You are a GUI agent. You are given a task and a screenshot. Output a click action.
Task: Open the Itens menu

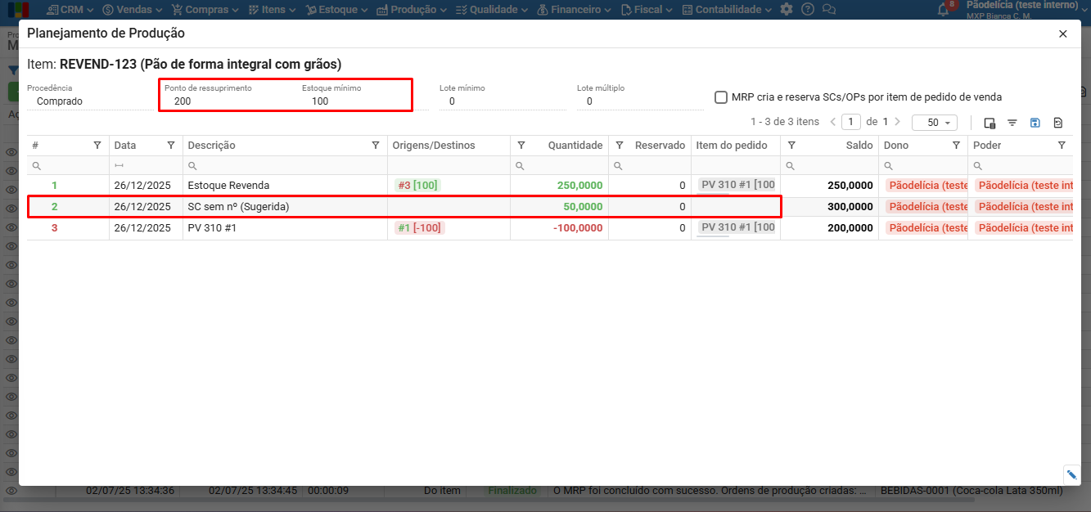tap(273, 9)
